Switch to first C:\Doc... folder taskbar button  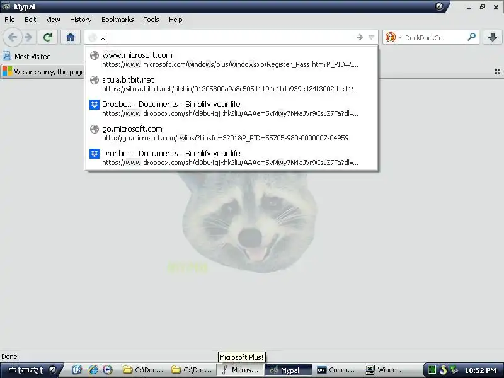144,370
